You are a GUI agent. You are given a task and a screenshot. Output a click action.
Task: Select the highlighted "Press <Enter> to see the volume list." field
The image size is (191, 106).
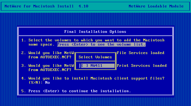[x=101, y=45]
